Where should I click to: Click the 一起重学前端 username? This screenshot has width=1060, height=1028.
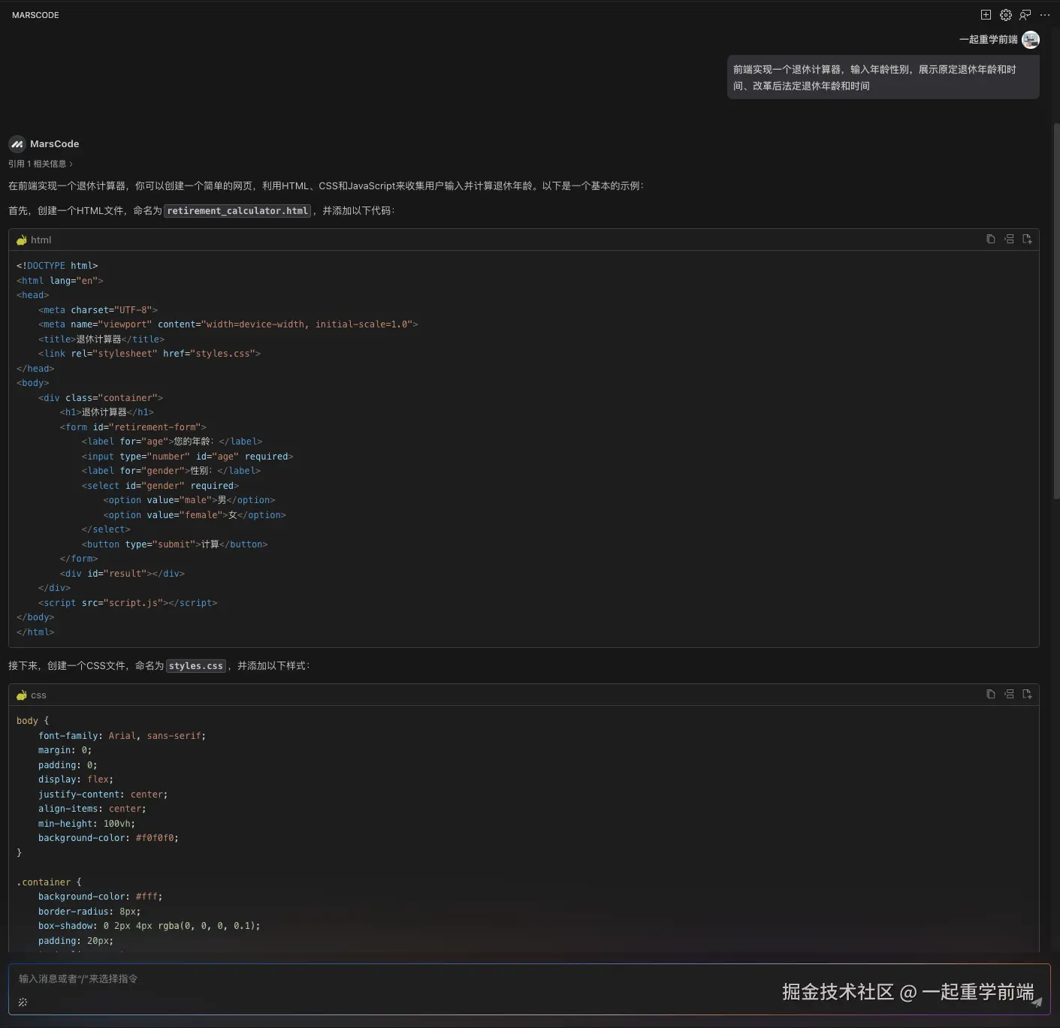coord(988,40)
